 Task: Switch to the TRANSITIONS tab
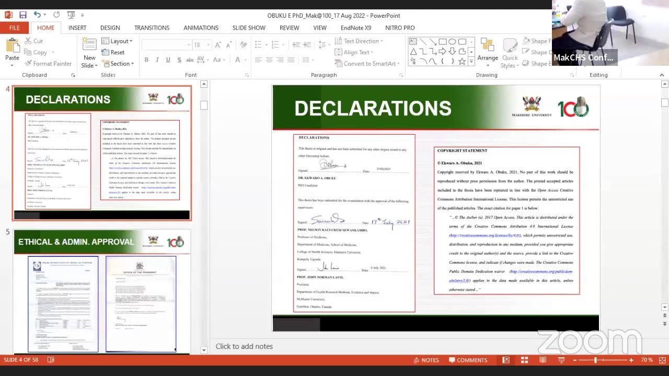click(152, 28)
